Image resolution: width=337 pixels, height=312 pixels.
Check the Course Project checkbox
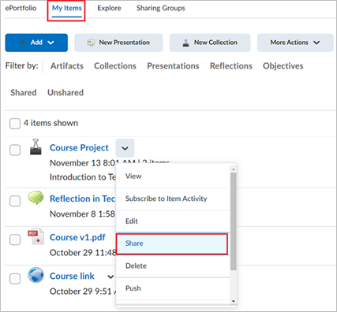pos(15,150)
